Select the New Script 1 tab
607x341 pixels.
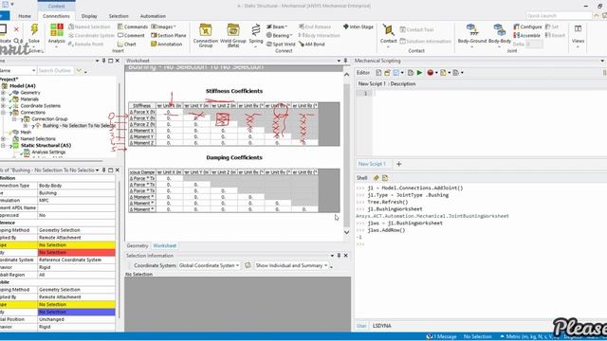click(372, 164)
